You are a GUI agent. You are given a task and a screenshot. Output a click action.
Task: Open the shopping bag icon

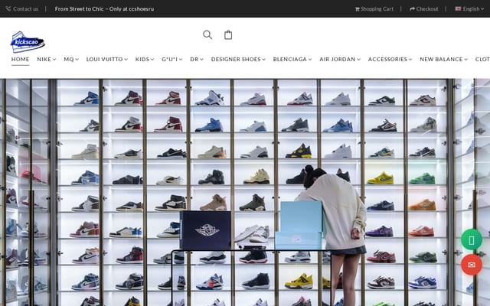pos(228,34)
